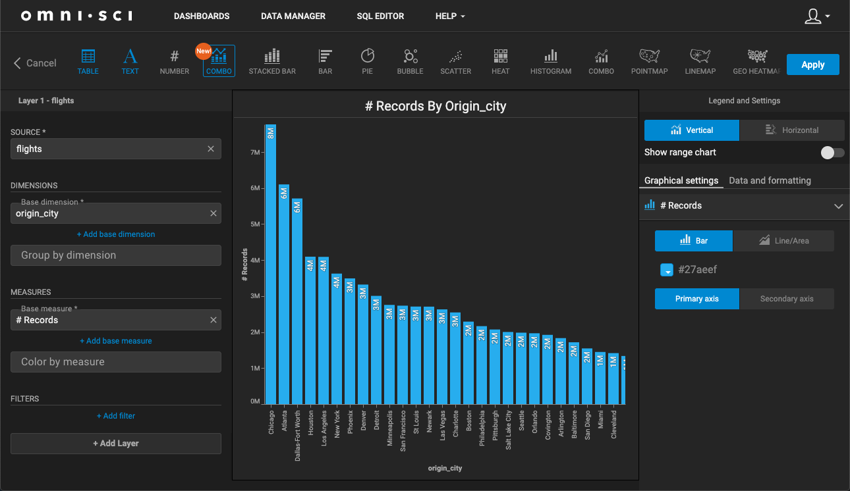Open the Help dropdown menu

[x=450, y=16]
